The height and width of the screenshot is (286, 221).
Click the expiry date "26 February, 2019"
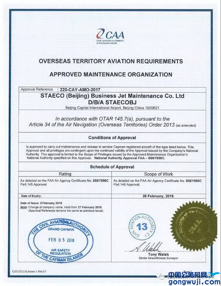[158, 196]
